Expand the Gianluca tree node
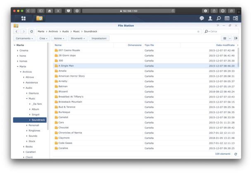252x173 pixels. click(27, 93)
